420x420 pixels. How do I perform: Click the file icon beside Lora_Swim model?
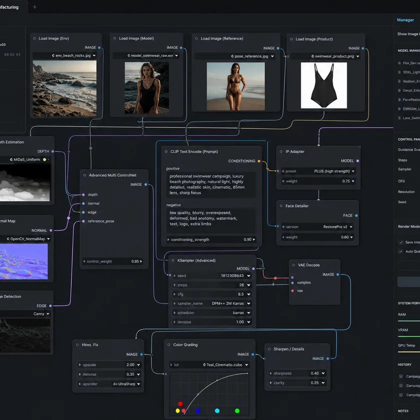point(399,118)
